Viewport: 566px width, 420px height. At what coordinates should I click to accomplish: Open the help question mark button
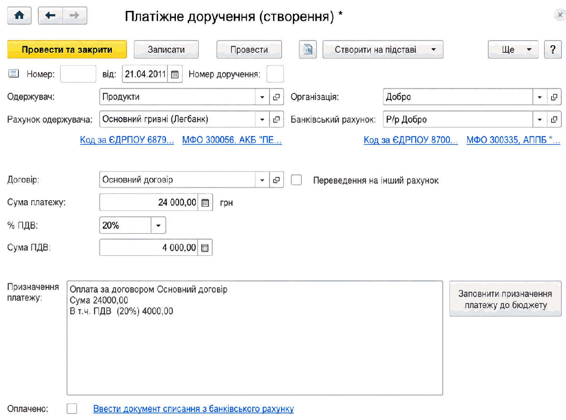(553, 50)
